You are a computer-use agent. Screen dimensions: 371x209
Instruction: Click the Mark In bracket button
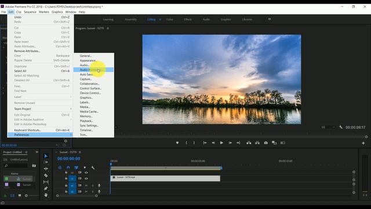(x=187, y=143)
